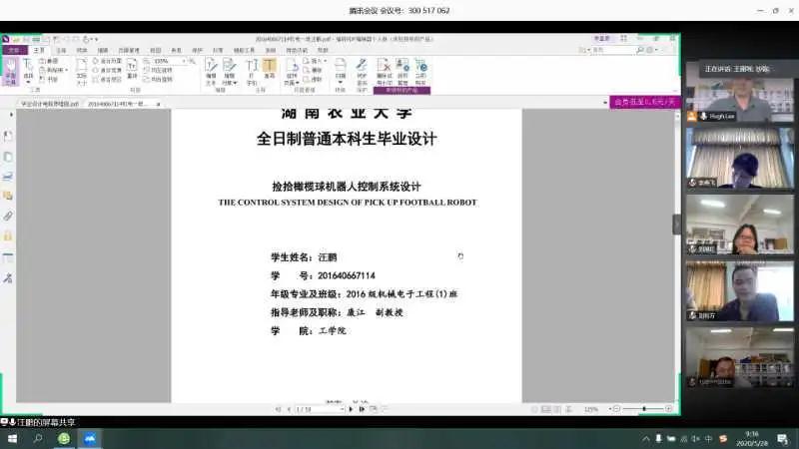Image resolution: width=799 pixels, height=449 pixels.
Task: Switch to the Comment ribbon tab
Action: tap(61, 50)
